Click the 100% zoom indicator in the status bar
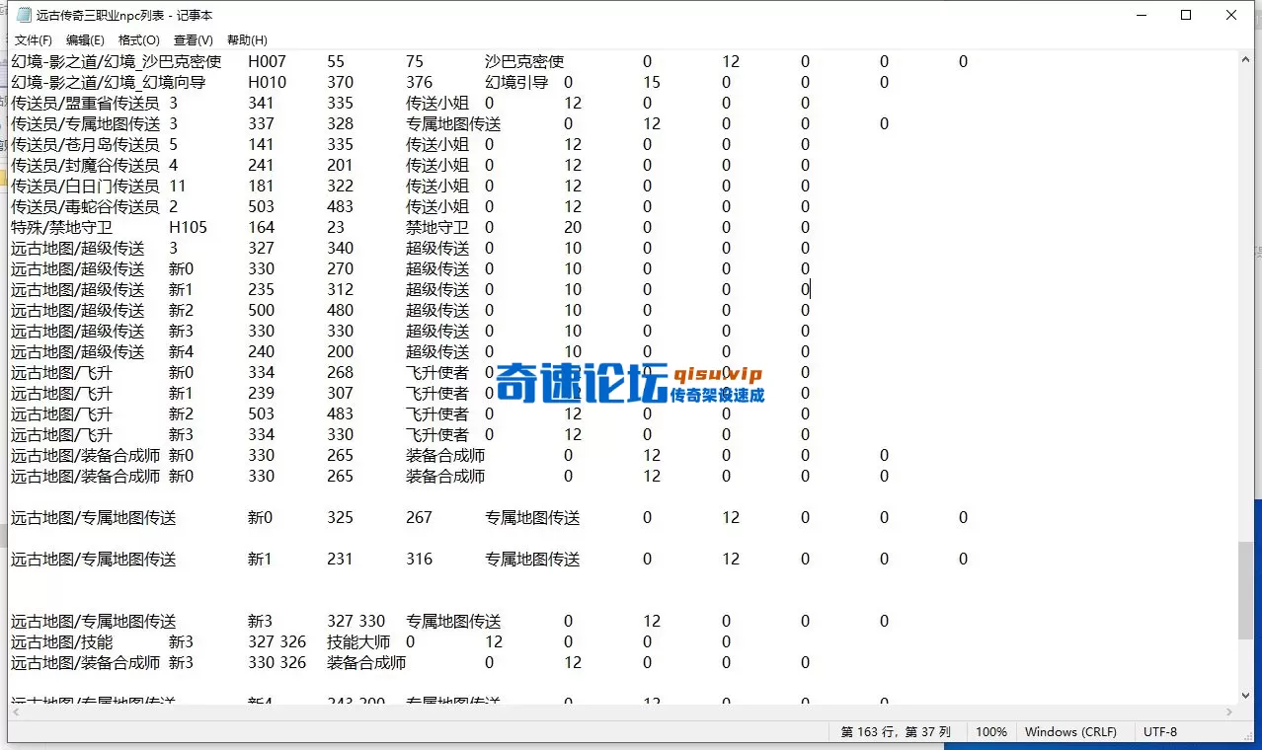 (x=990, y=731)
